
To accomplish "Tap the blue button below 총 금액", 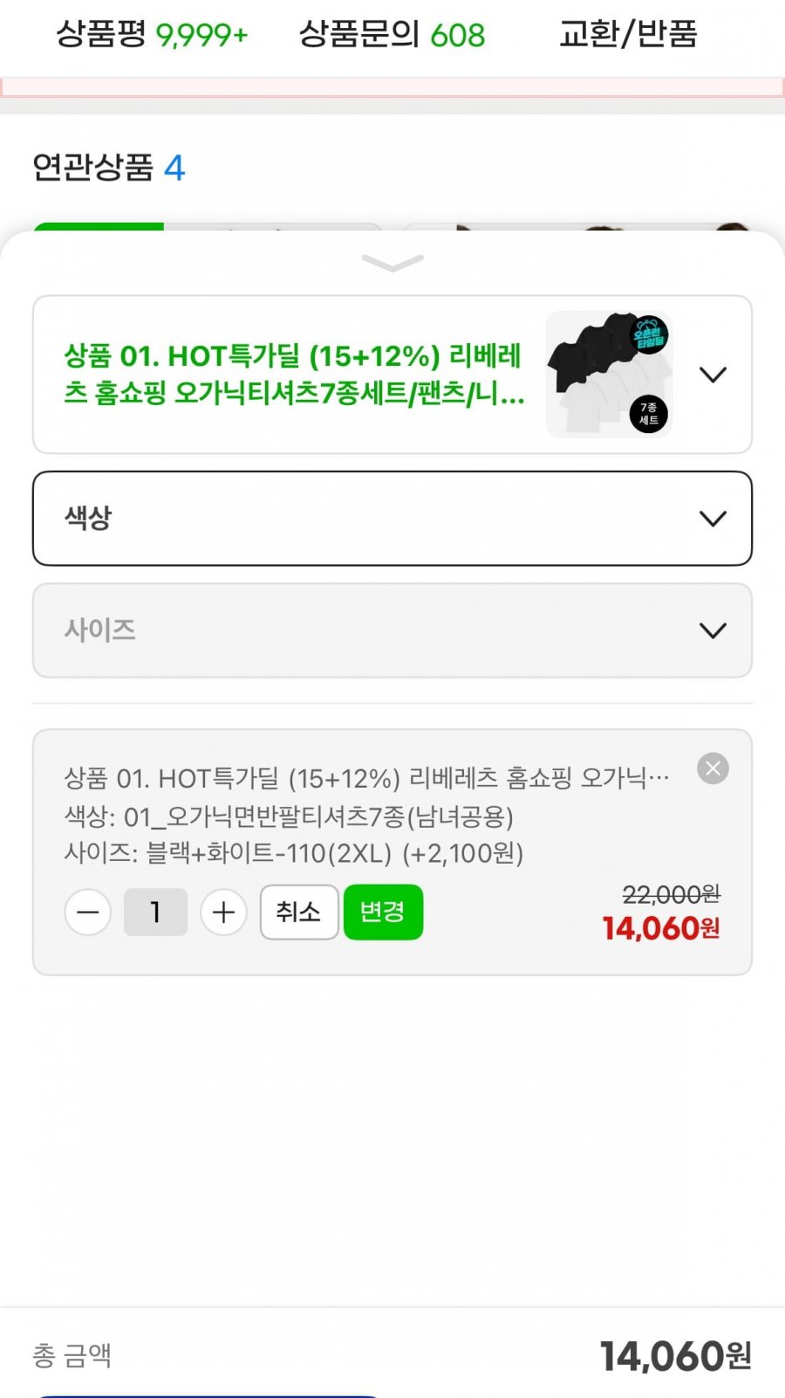I will (209, 1393).
